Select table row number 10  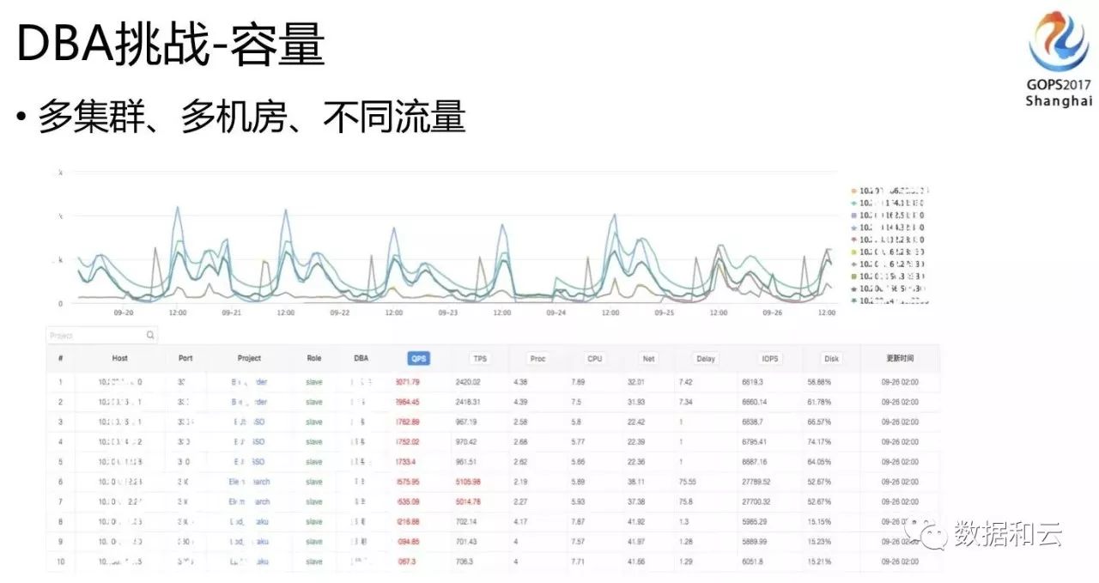(x=494, y=562)
